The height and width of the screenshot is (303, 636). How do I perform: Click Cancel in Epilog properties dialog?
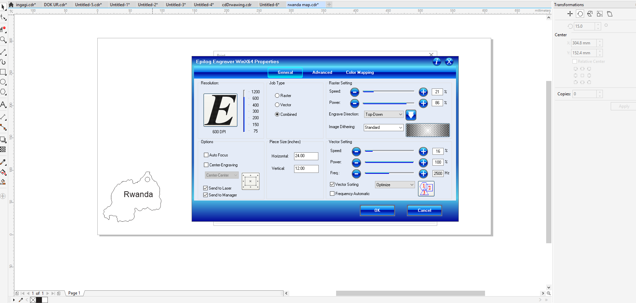pos(424,210)
